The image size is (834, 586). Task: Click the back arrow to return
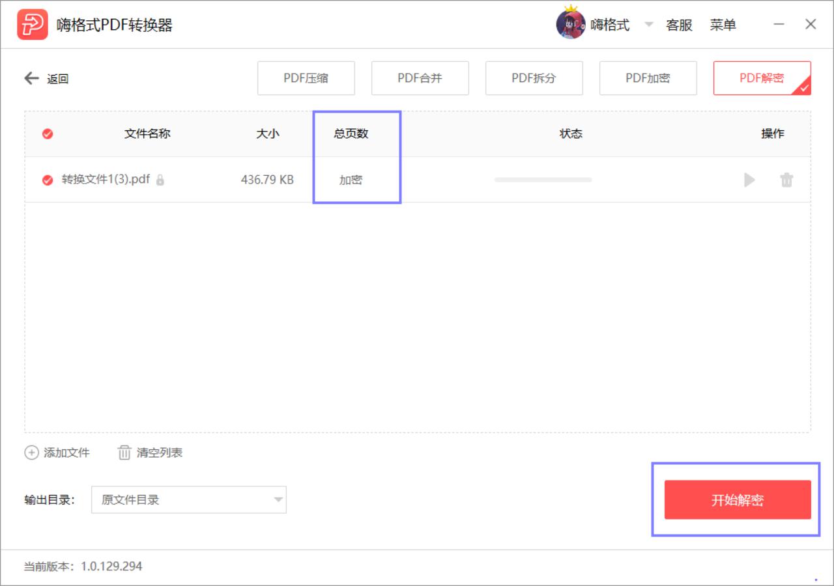31,77
